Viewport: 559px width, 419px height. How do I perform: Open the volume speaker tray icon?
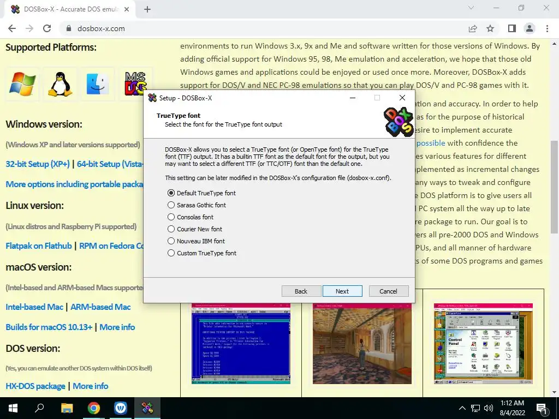(489, 408)
